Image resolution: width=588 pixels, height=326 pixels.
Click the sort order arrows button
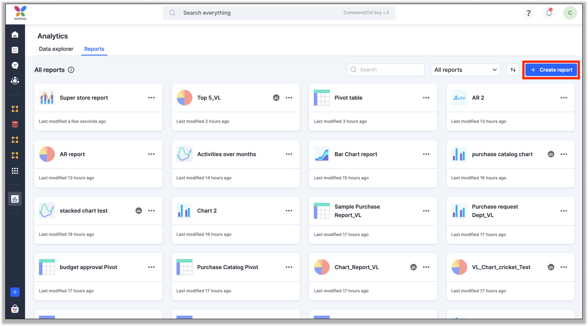[513, 70]
